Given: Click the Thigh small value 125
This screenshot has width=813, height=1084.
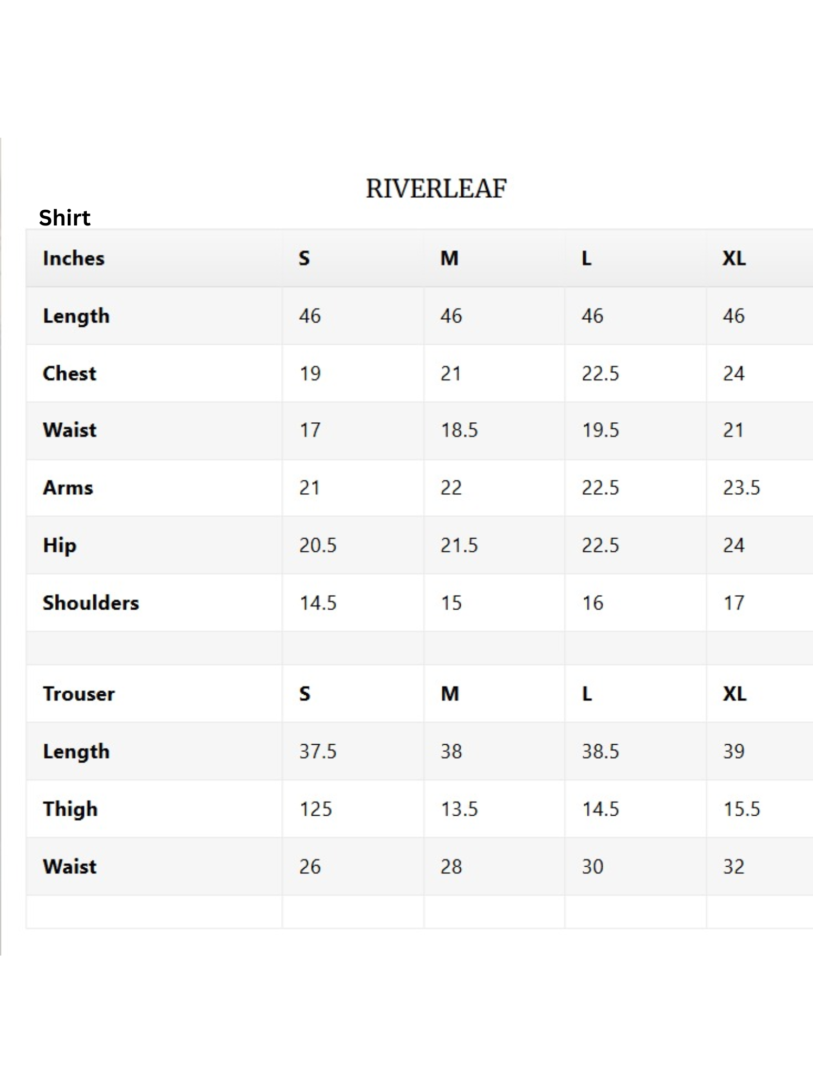Looking at the screenshot, I should pos(315,809).
